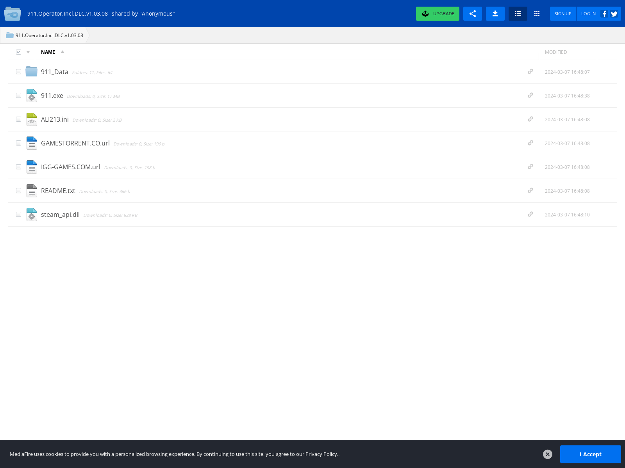This screenshot has height=468, width=625.
Task: Open the ALI213.ini file name
Action: 55,119
